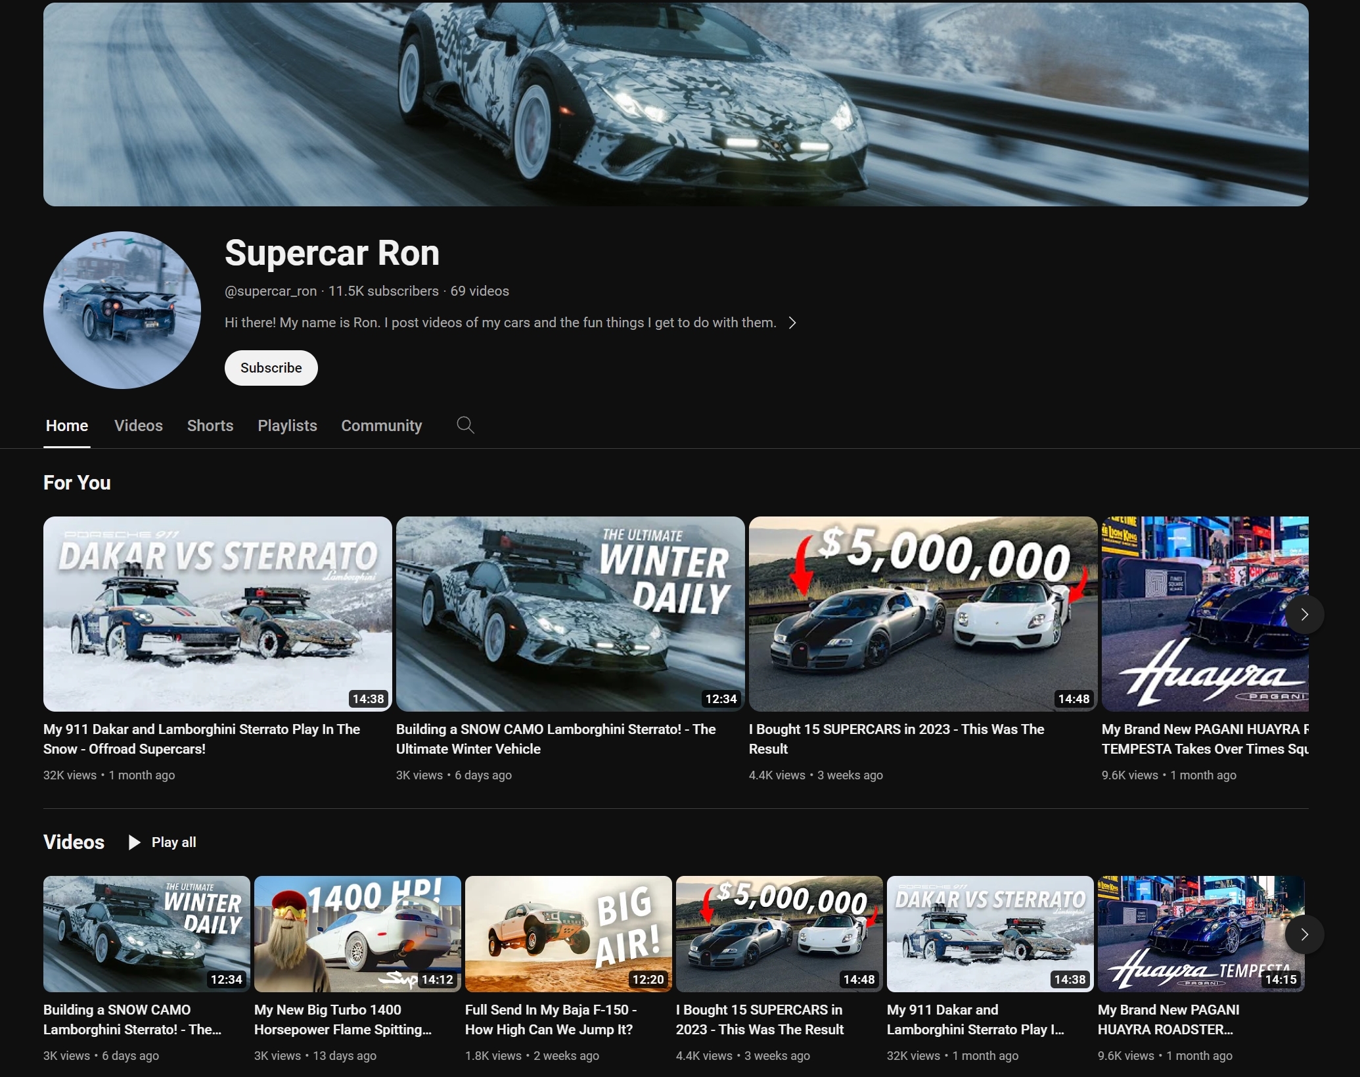Subscribe to Supercar Ron channel
The width and height of the screenshot is (1360, 1077).
(271, 368)
